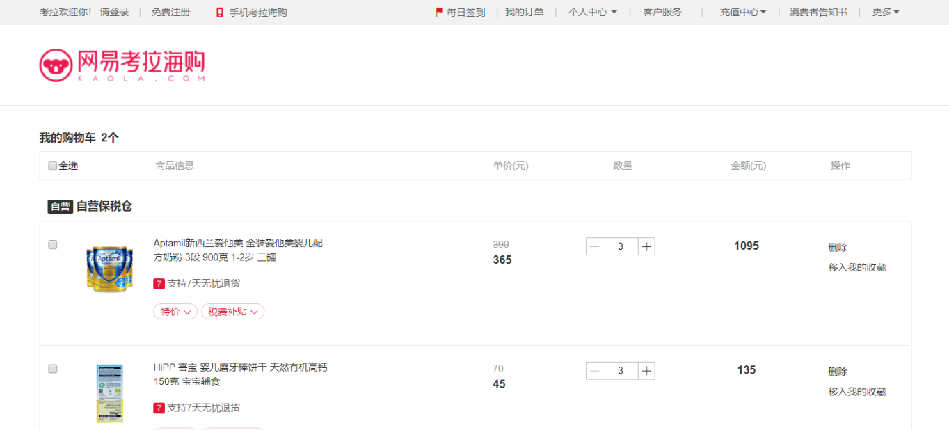Screen dimensions: 949x430
Task: Click the HiPP original price 70
Action: click(x=498, y=369)
